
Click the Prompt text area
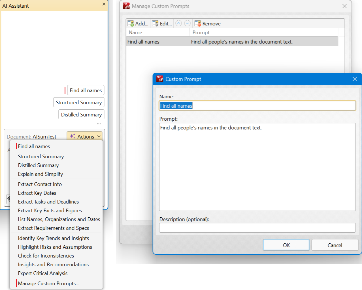257,167
